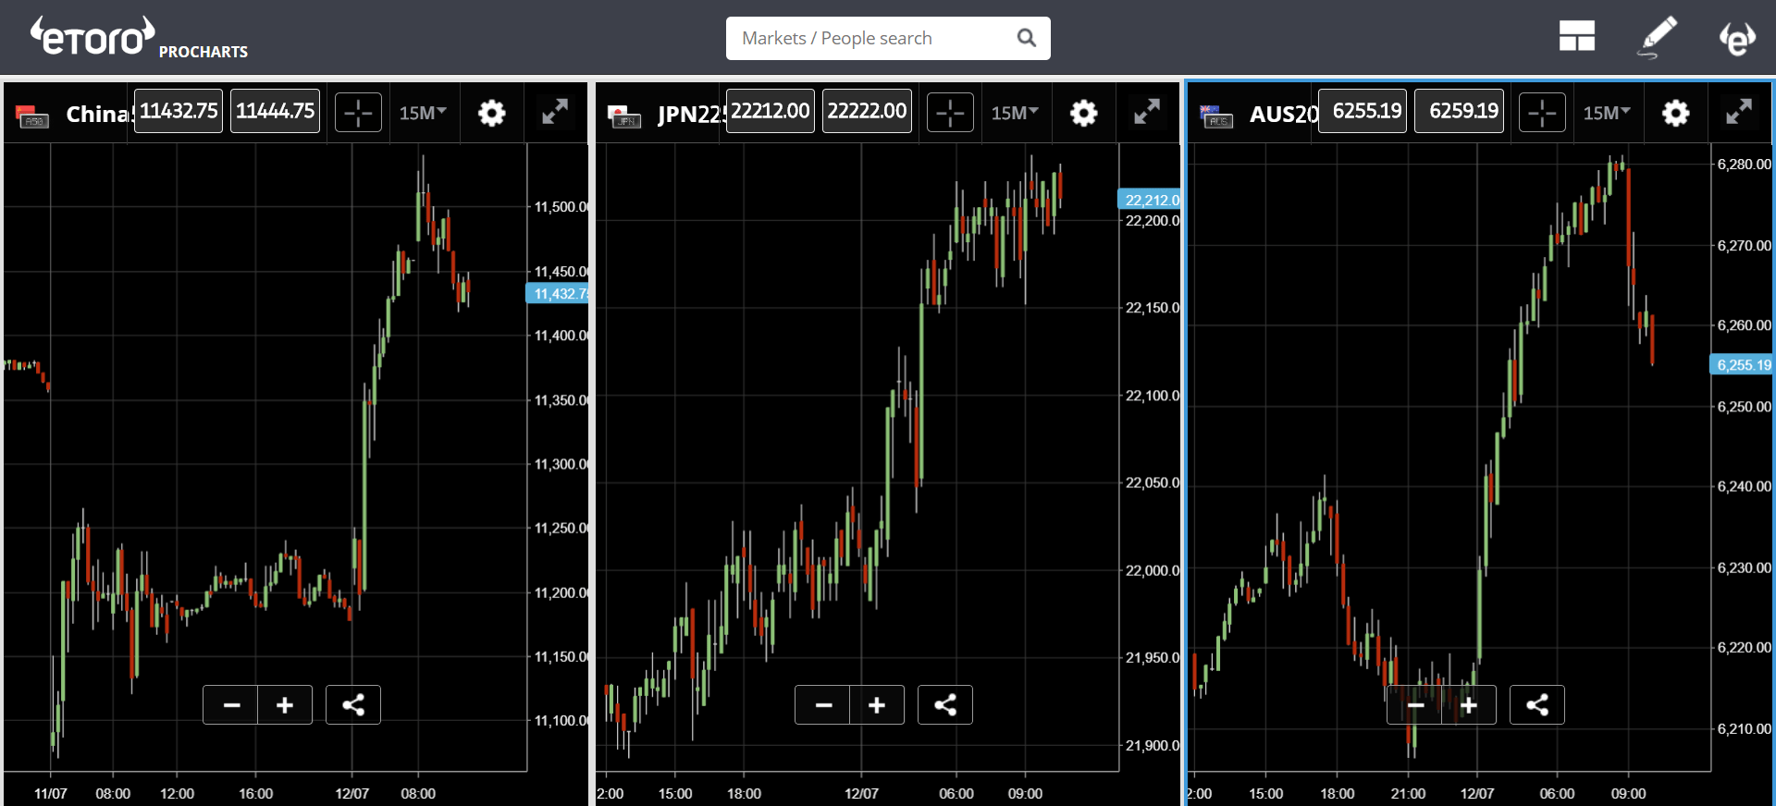Viewport: 1776px width, 806px height.
Task: Click the eToro account logo icon
Action: click(1736, 39)
